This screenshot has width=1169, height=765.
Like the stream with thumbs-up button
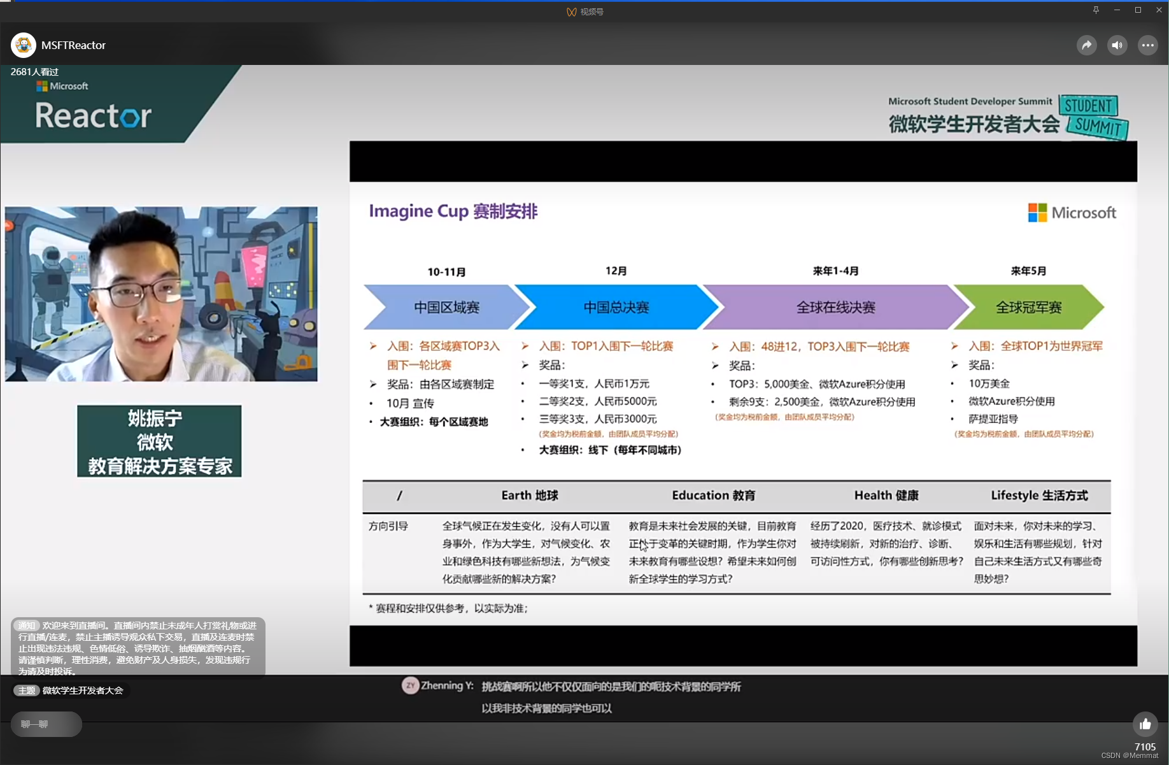(1145, 724)
